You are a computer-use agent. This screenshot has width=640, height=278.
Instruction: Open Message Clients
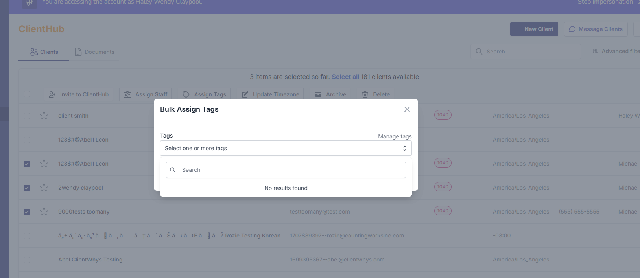pos(596,29)
